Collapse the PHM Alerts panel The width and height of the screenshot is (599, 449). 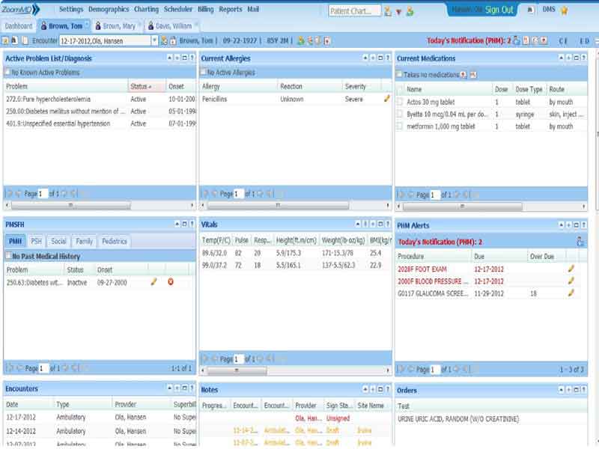coord(561,225)
